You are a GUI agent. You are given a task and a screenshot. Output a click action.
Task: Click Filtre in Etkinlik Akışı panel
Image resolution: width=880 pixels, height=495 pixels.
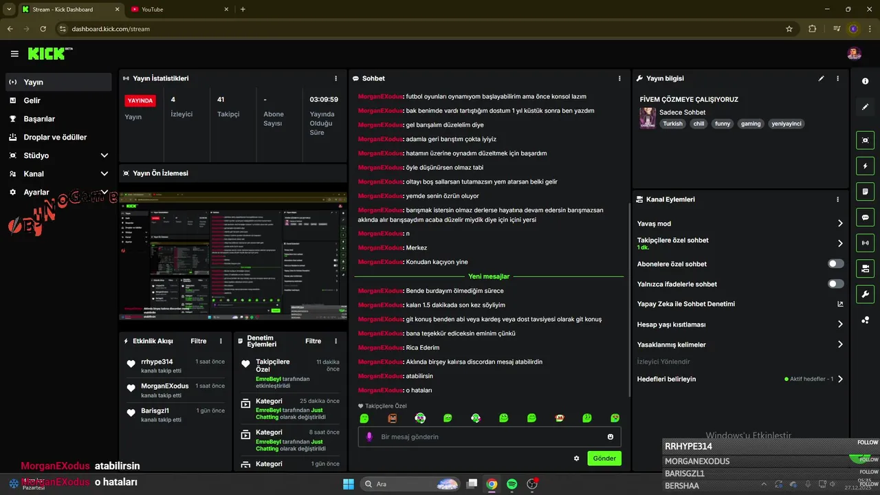coord(198,341)
